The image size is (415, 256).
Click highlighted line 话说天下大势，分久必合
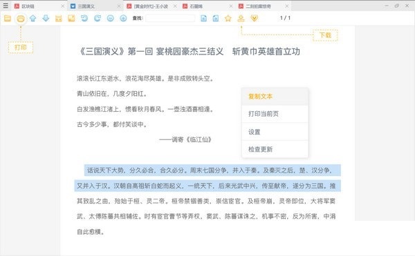212,170
